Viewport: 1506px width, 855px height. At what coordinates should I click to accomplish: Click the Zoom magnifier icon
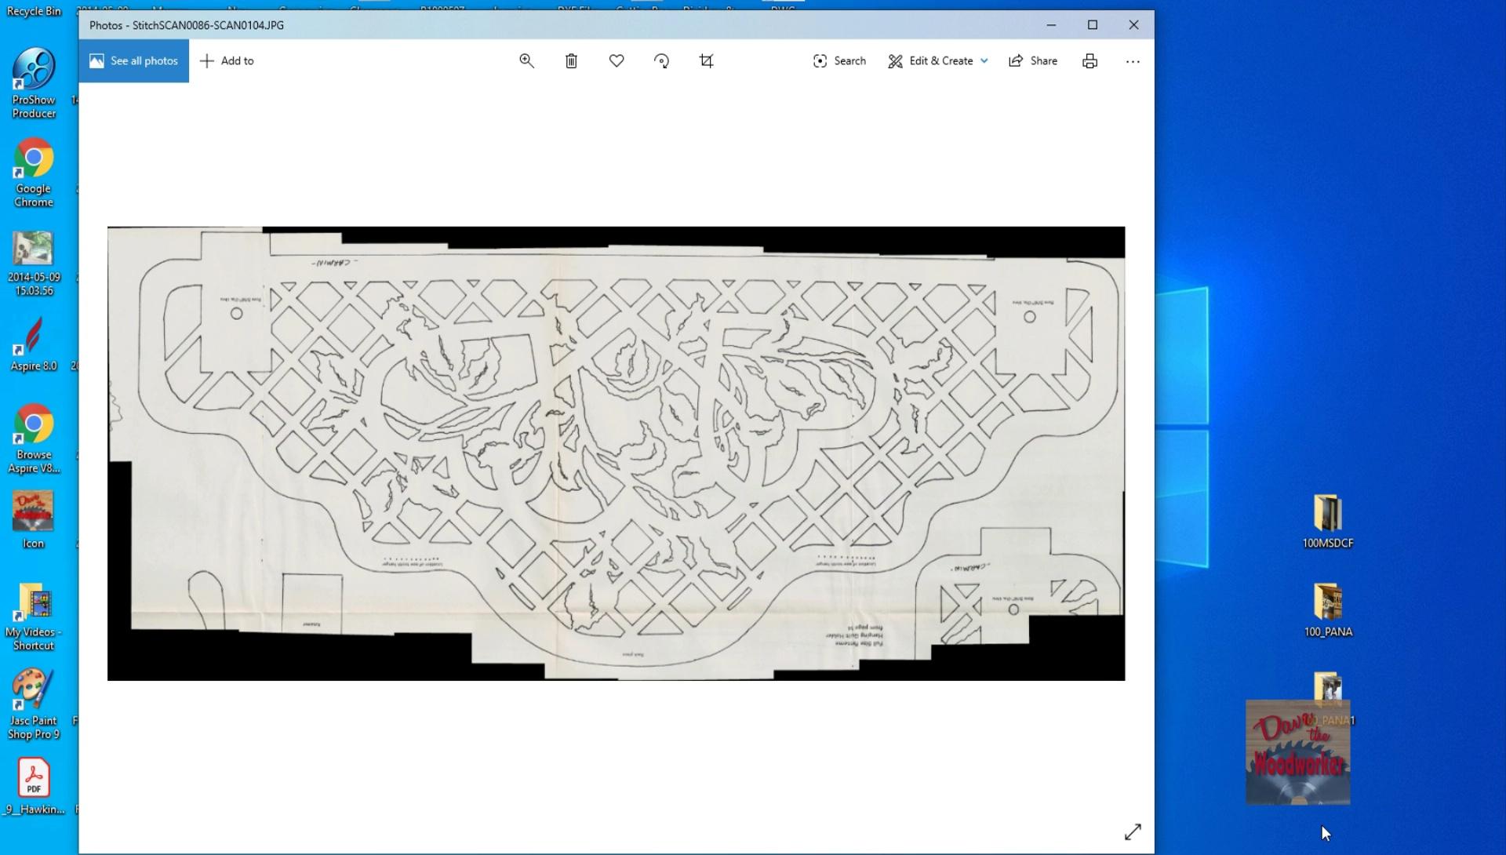526,61
